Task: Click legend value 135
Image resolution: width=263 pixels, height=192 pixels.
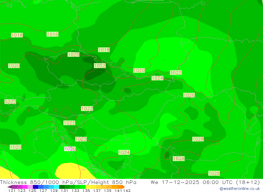Action: coord(86,191)
